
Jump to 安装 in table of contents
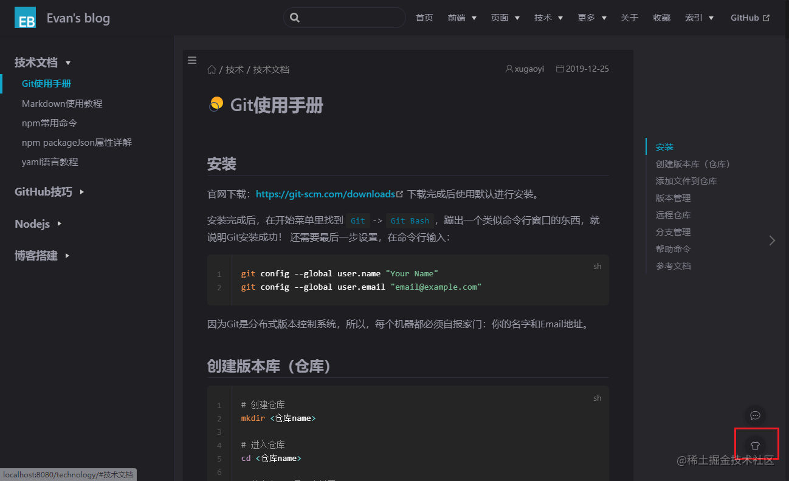pyautogui.click(x=664, y=147)
